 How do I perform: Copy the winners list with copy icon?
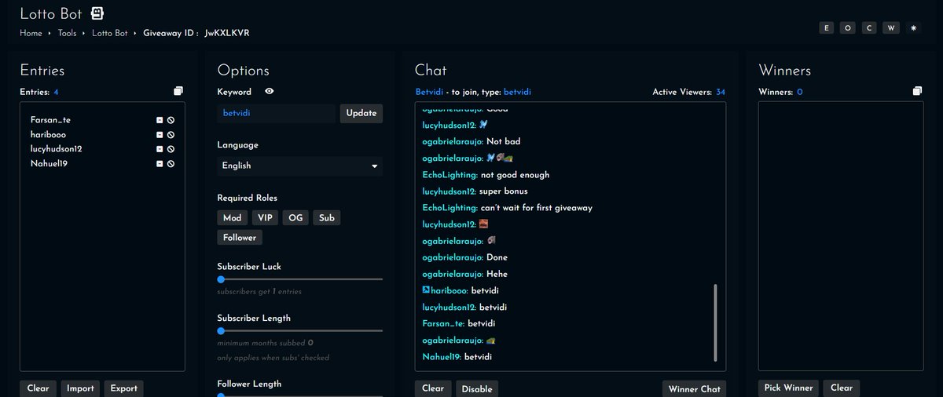917,92
